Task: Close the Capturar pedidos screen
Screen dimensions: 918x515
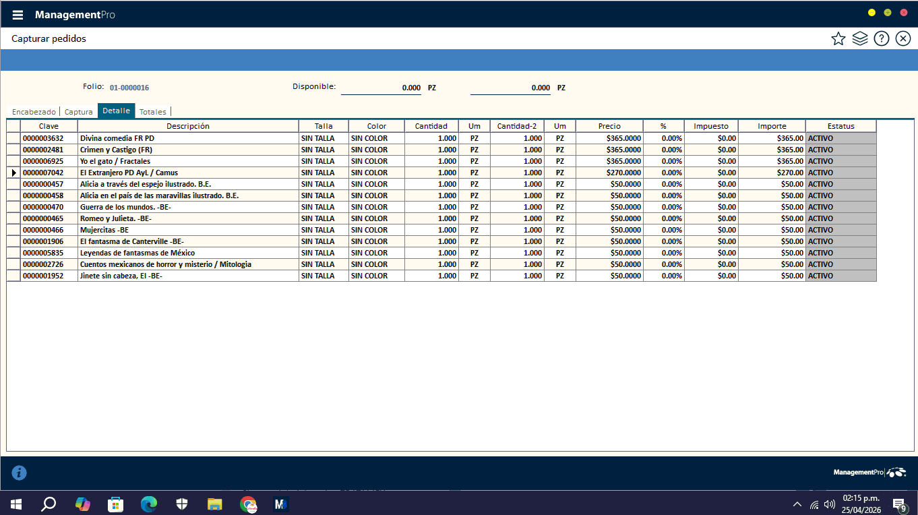Action: click(902, 38)
